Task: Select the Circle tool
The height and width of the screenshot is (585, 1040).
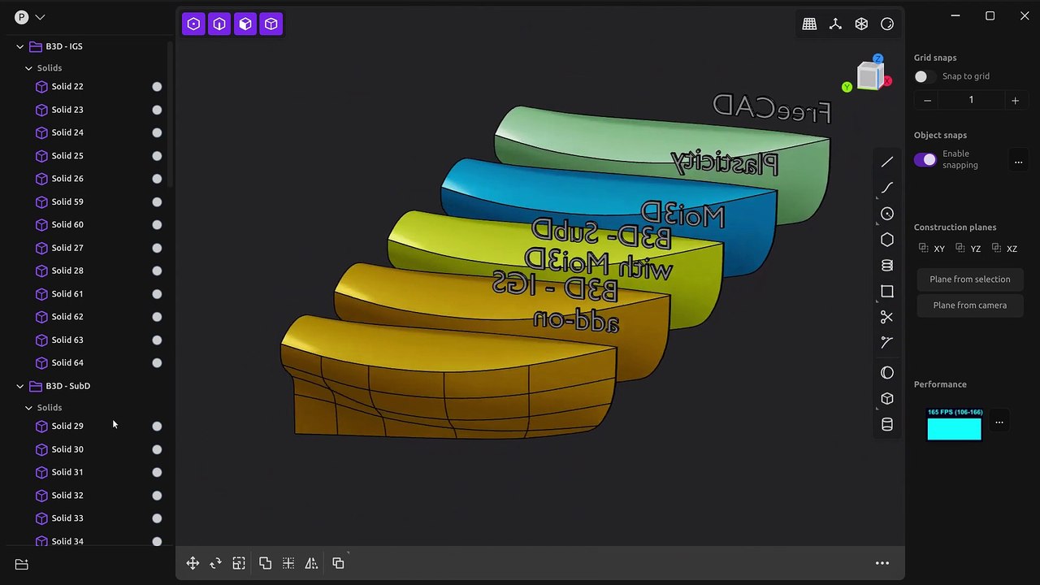Action: click(887, 214)
